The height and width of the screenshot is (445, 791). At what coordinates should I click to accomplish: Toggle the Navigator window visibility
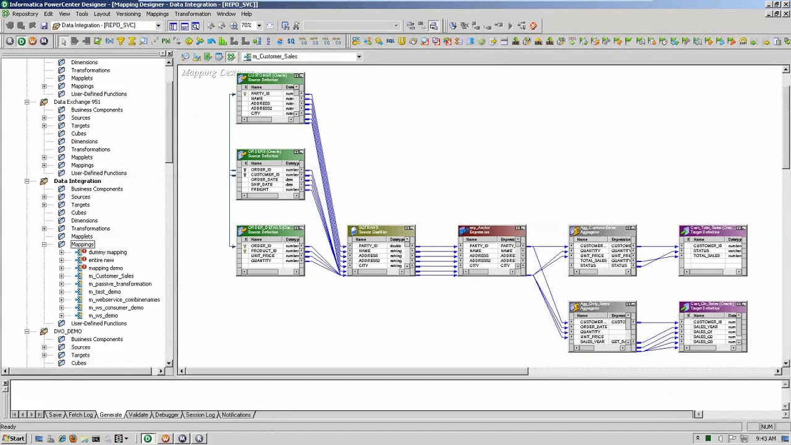pyautogui.click(x=174, y=25)
